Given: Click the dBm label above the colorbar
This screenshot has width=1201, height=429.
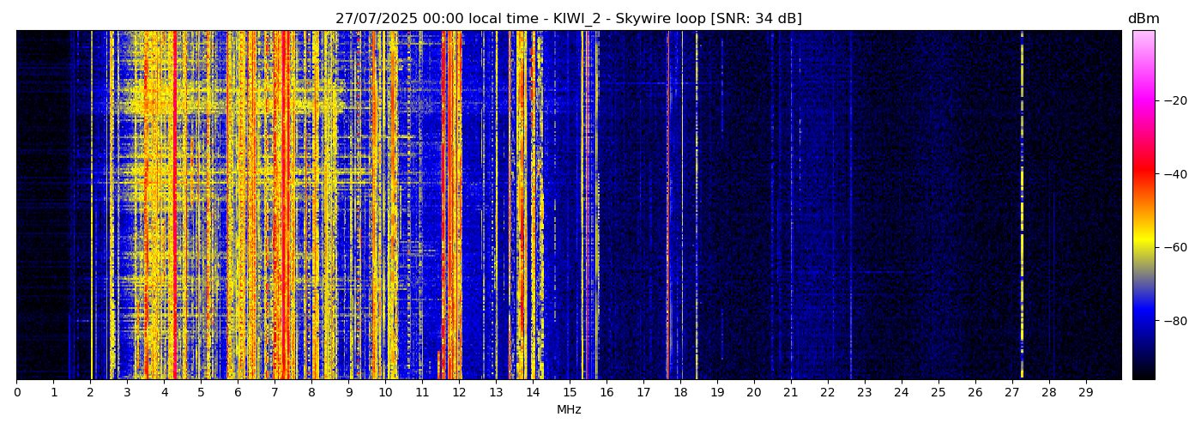Looking at the screenshot, I should click(1143, 19).
